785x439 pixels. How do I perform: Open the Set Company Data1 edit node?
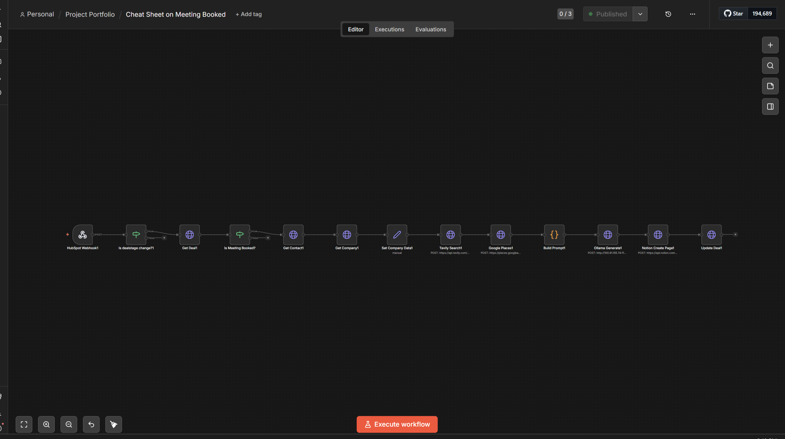[397, 235]
